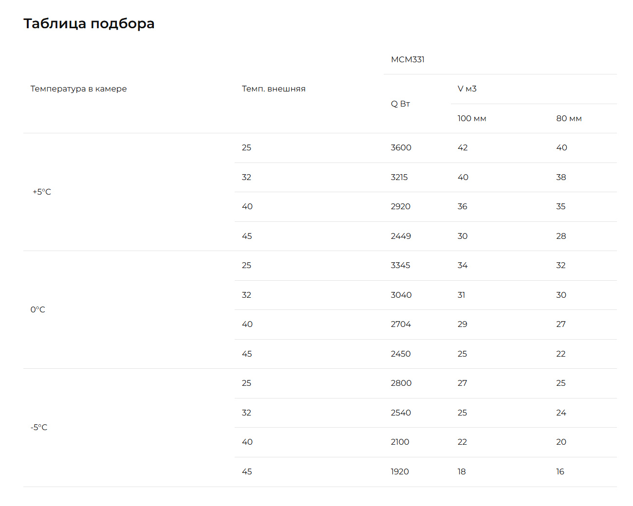Screen dimensions: 633x506
Task: Select the 2800 power value
Action: (401, 383)
